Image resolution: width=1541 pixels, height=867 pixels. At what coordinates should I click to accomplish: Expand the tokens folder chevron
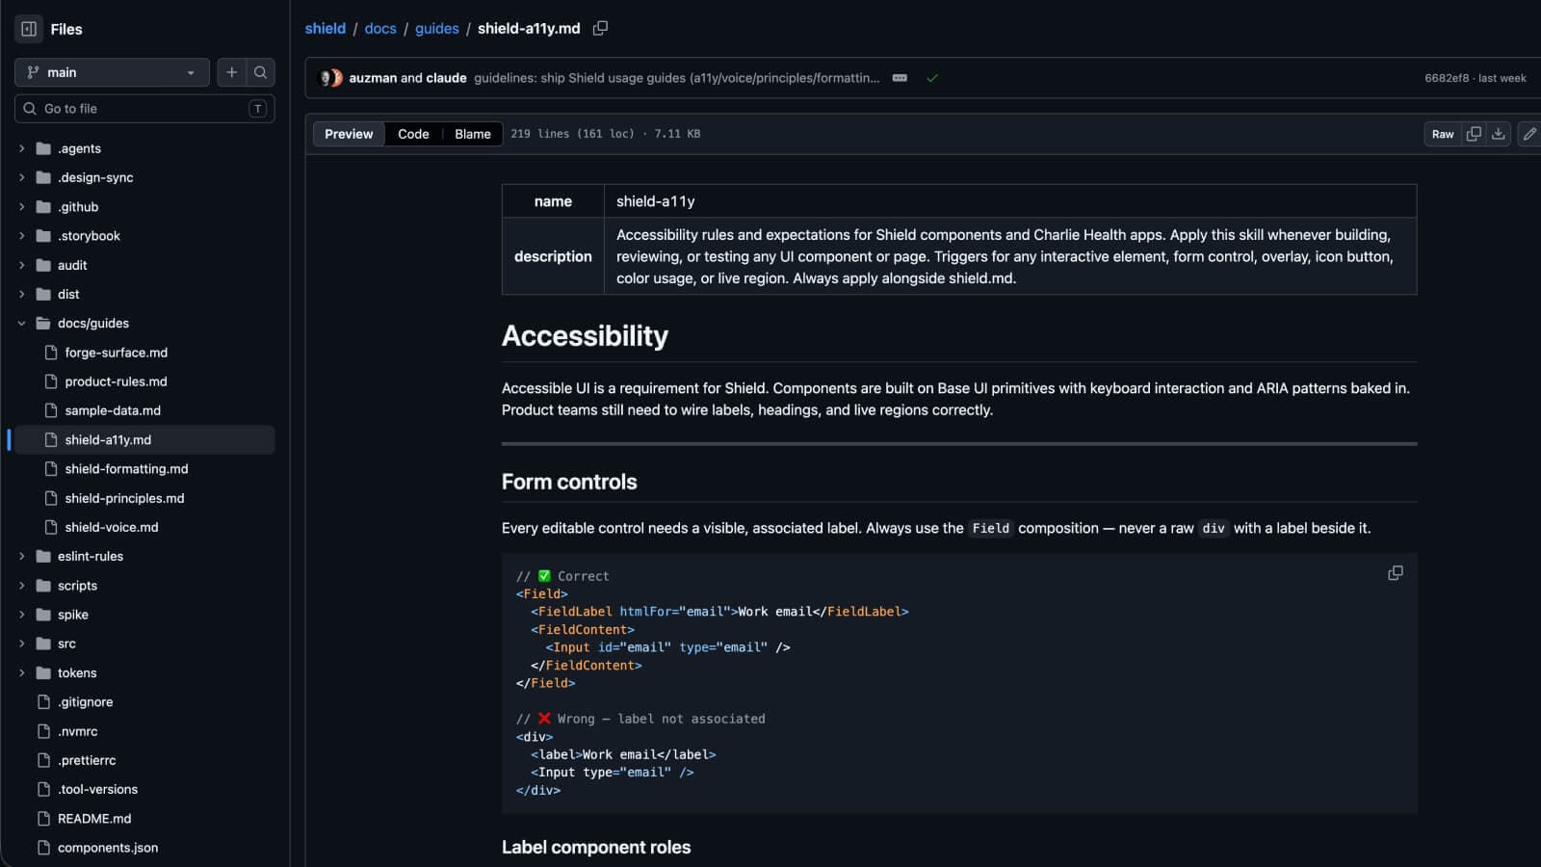coord(22,672)
